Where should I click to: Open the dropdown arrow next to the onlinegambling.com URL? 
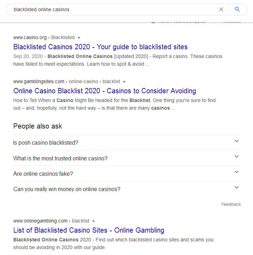coord(94,221)
